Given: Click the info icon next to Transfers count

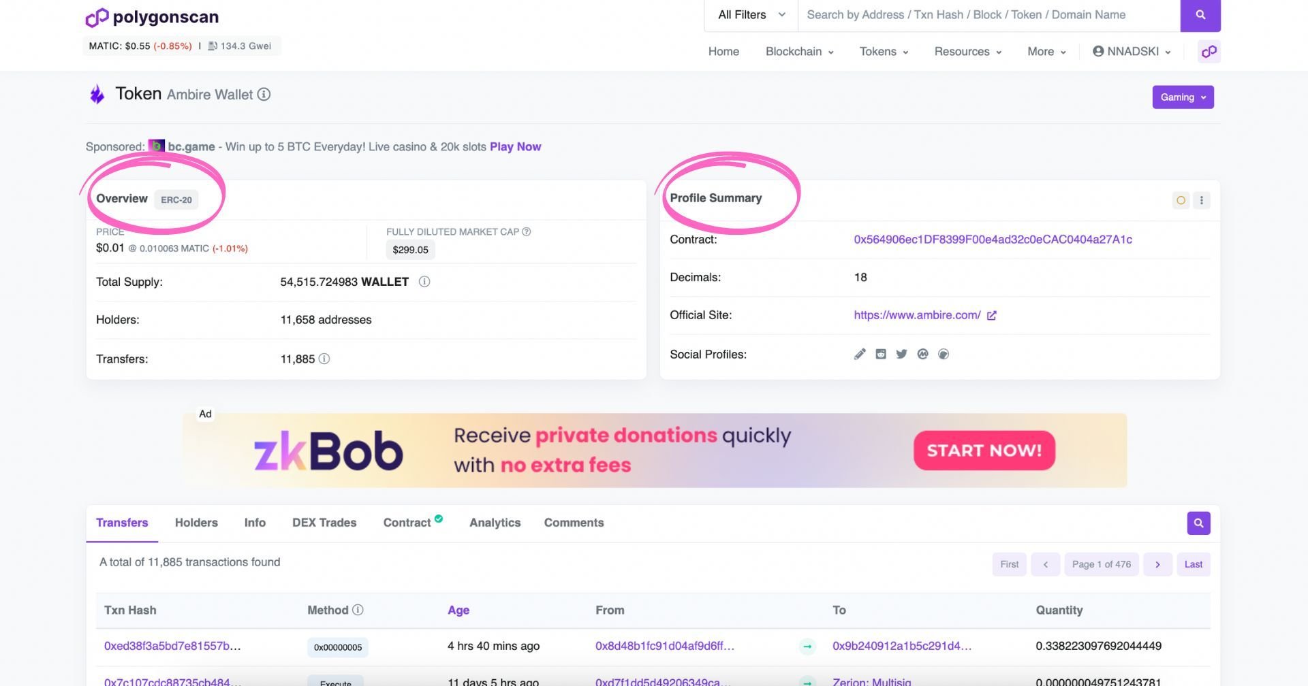Looking at the screenshot, I should click(x=324, y=359).
